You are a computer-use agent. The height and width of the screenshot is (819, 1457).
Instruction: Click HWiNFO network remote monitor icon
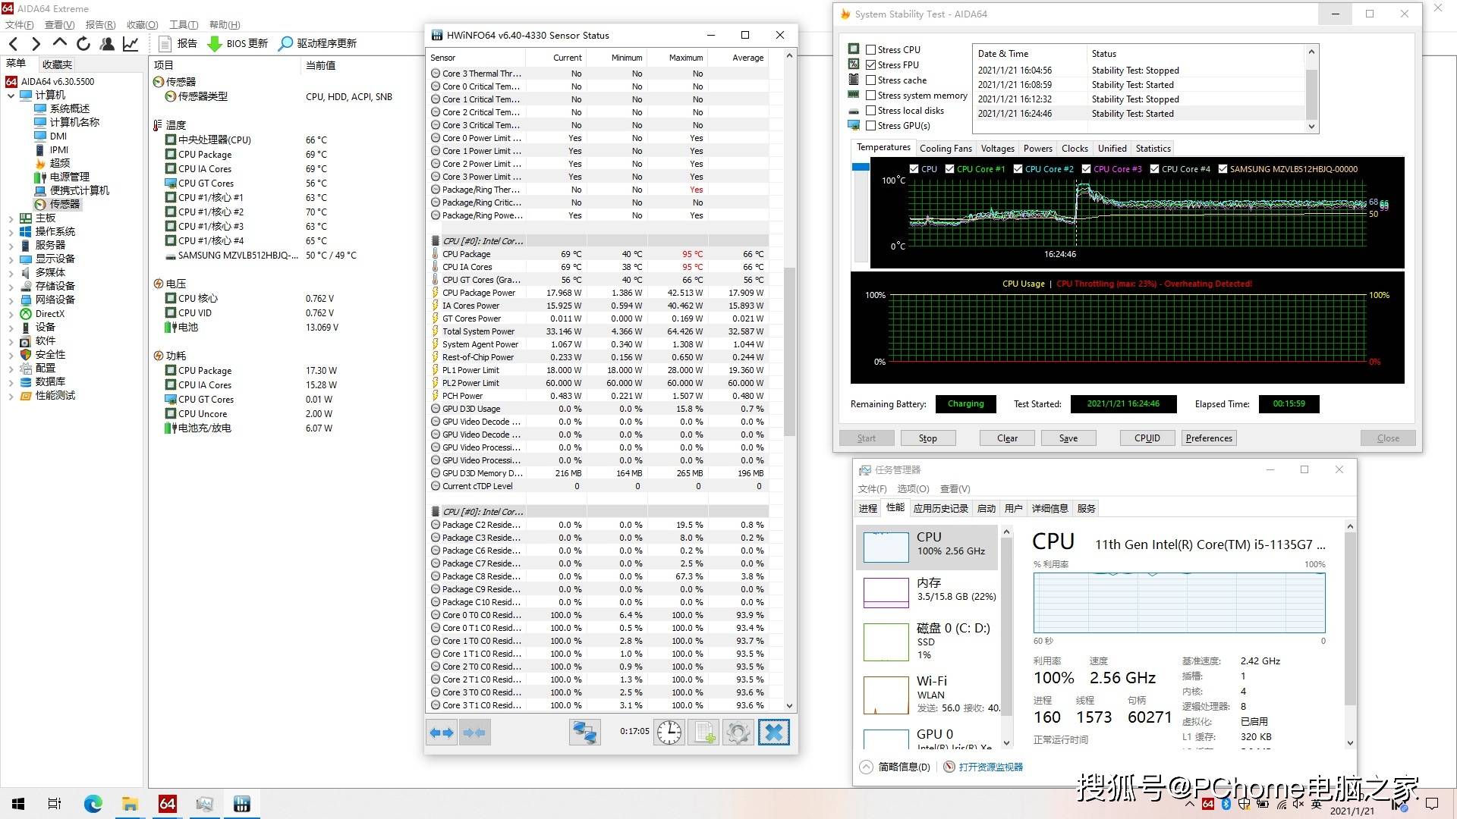pyautogui.click(x=585, y=733)
